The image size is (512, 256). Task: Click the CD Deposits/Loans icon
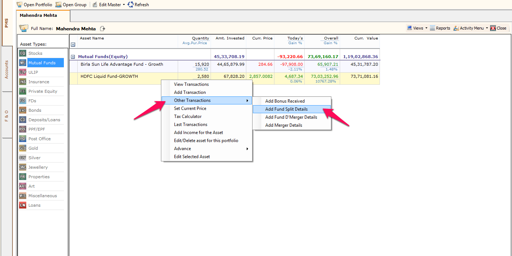pos(23,120)
